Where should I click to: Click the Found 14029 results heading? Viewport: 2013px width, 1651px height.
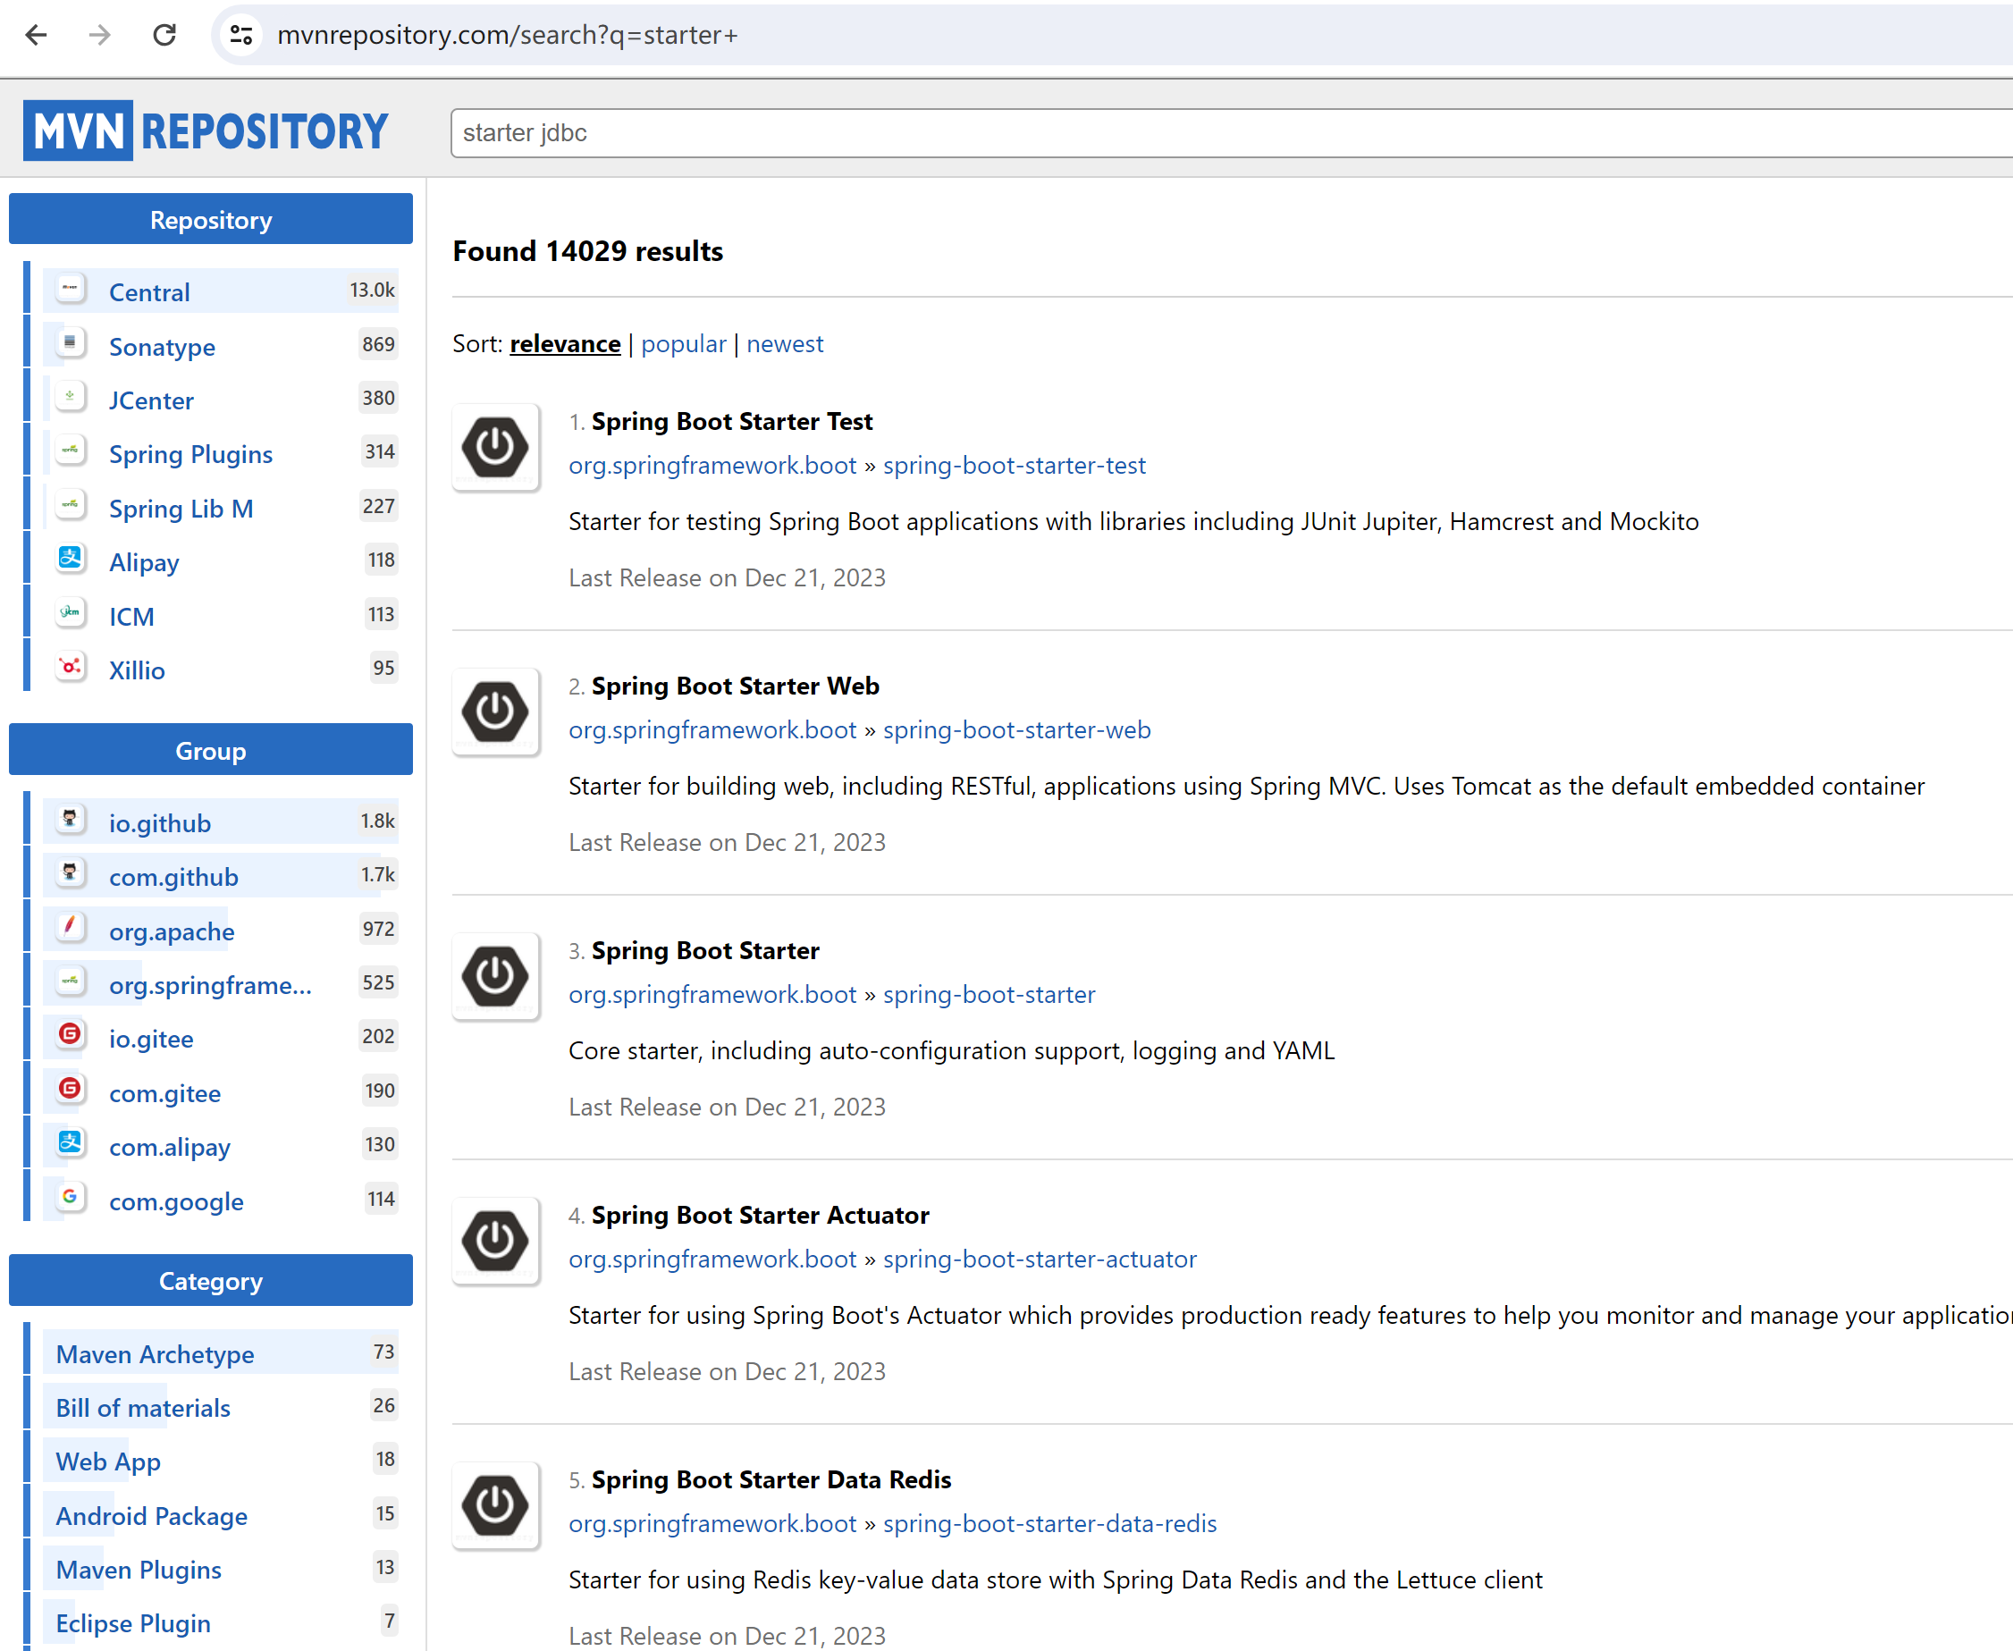(587, 251)
